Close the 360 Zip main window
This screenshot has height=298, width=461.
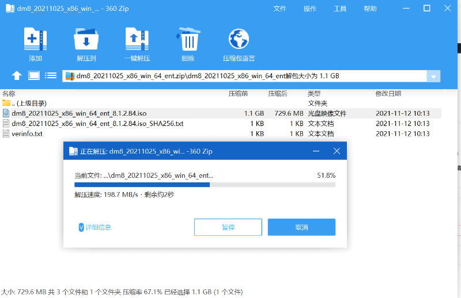(x=447, y=8)
